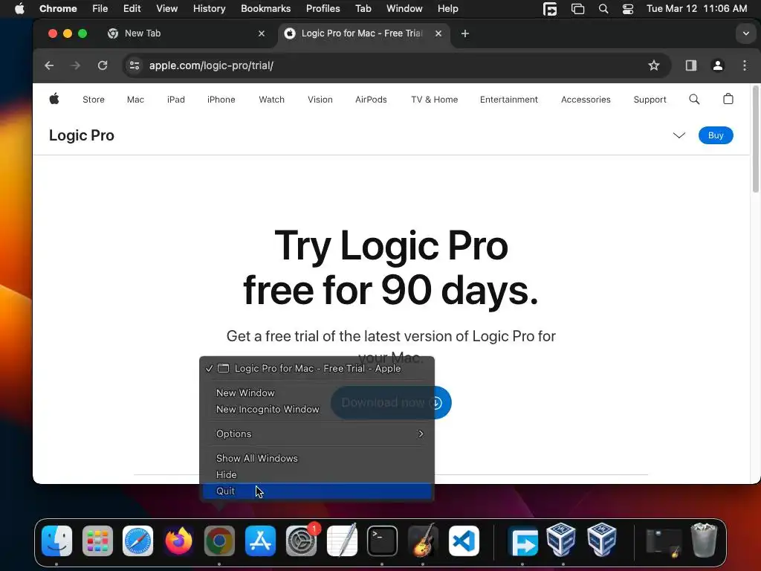Image resolution: width=761 pixels, height=571 pixels.
Task: View site information in the address bar
Action: pos(135,65)
